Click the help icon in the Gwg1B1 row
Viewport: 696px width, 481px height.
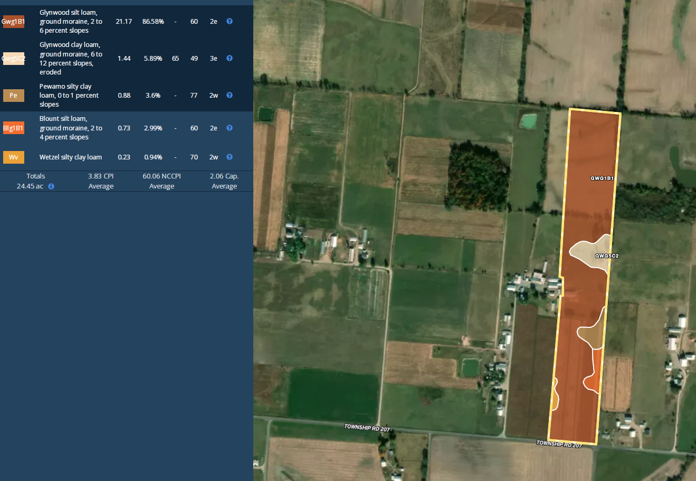pos(230,22)
